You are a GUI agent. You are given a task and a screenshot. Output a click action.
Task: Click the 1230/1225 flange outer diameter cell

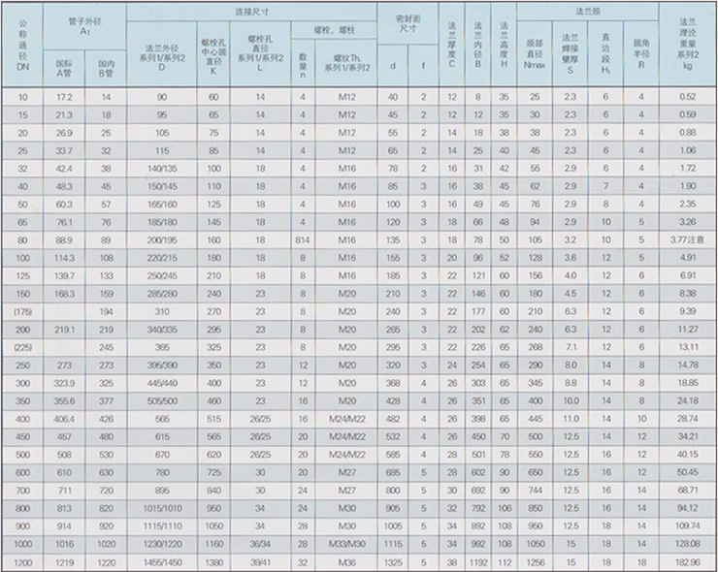[162, 544]
